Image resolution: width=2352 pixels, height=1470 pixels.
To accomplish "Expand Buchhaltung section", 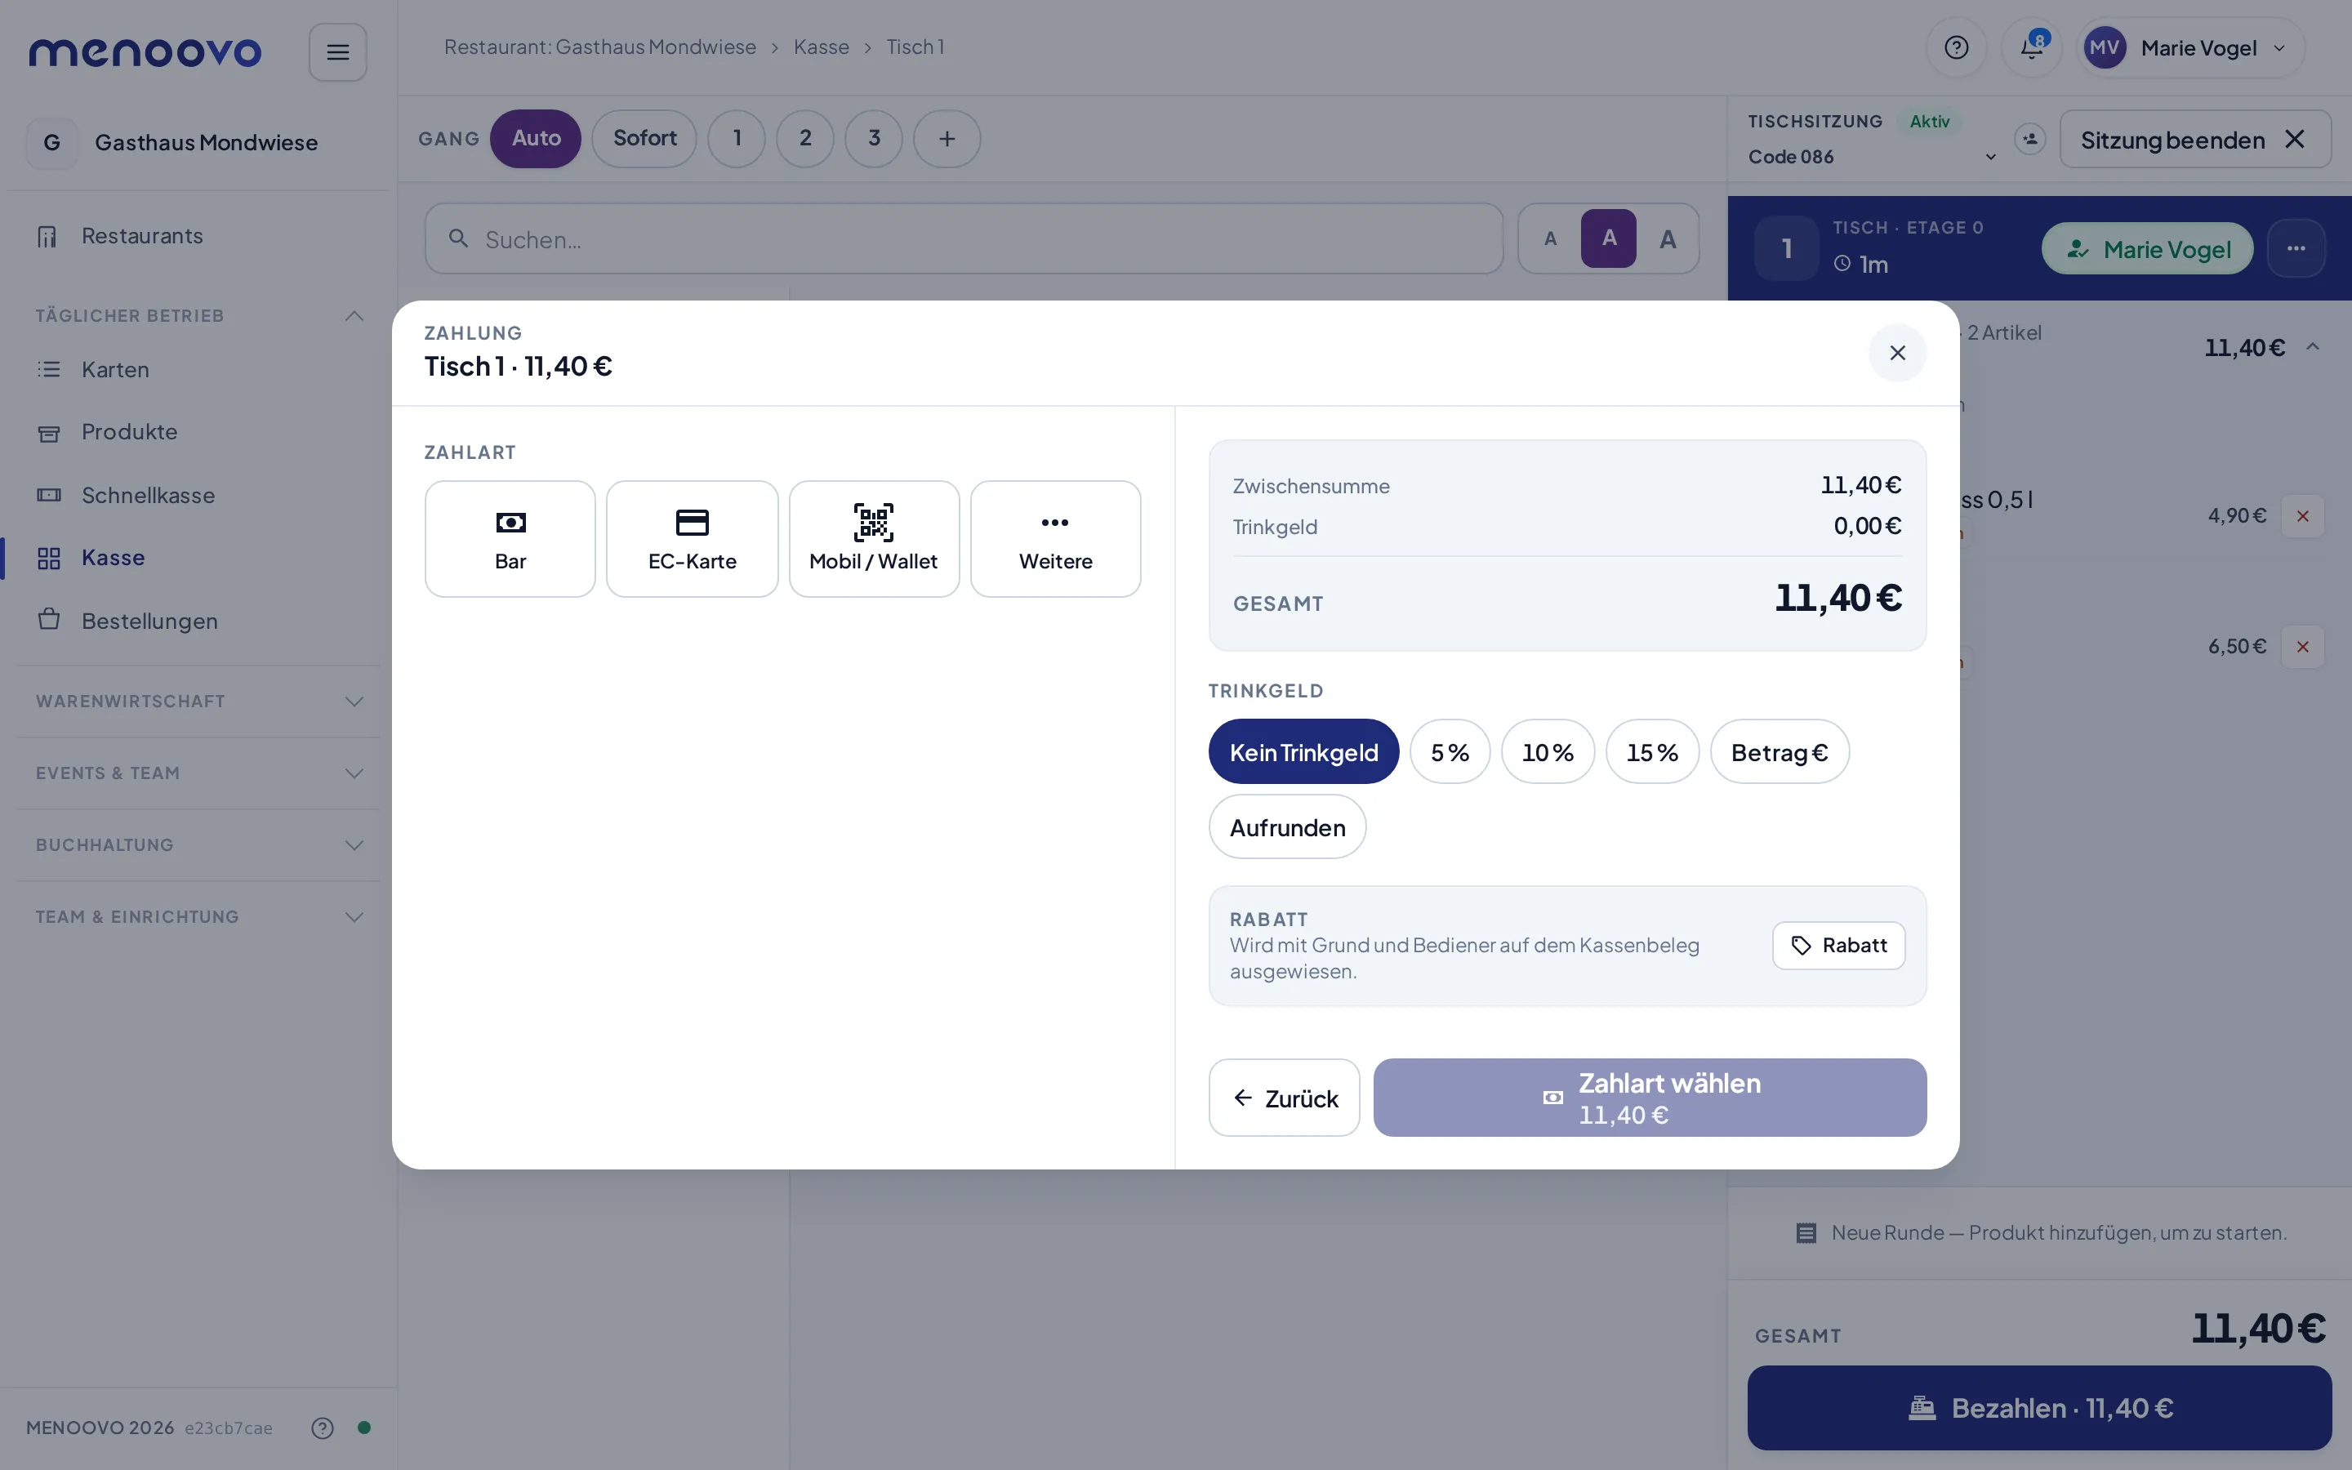I will click(198, 845).
